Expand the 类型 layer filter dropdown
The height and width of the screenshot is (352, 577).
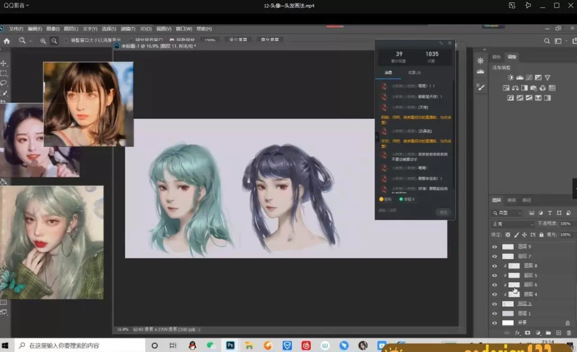pyautogui.click(x=507, y=213)
